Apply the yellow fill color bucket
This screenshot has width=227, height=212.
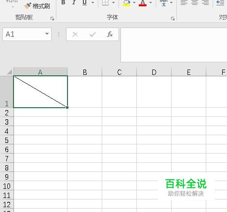(126, 3)
